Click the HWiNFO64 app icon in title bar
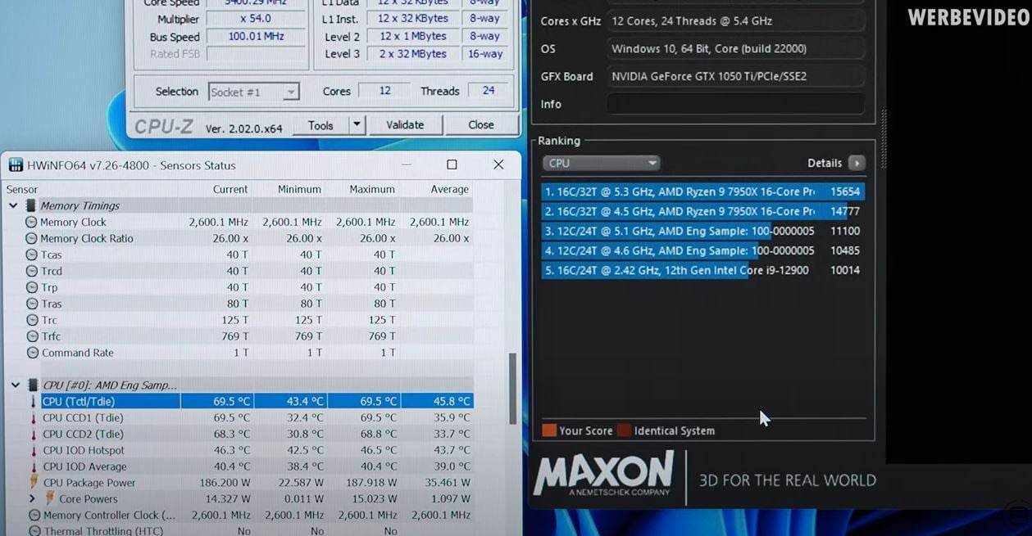Viewport: 1032px width, 536px height. 16,165
